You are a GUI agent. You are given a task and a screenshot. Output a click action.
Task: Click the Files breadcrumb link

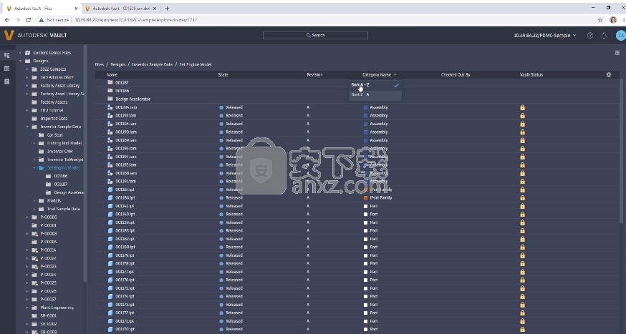pos(99,64)
